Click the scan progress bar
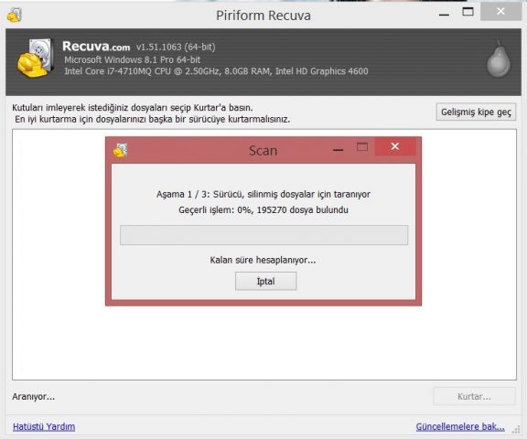Screen dimensions: 527x439 click(x=263, y=235)
